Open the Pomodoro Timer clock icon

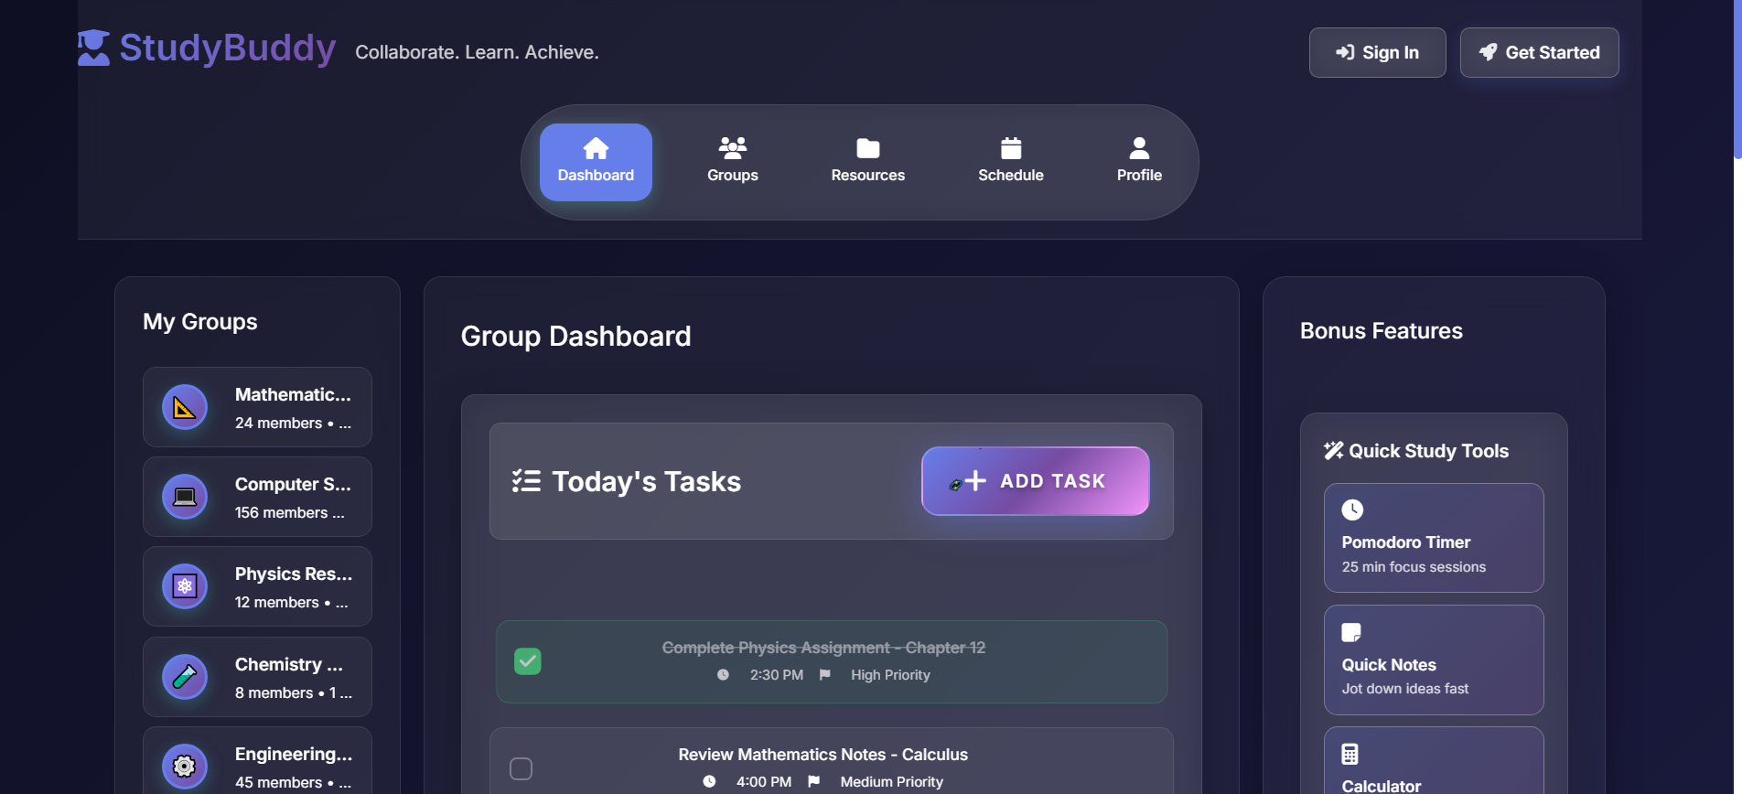click(x=1352, y=510)
